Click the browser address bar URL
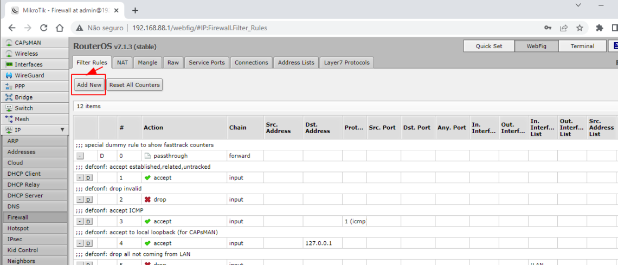This screenshot has width=618, height=265. (200, 28)
